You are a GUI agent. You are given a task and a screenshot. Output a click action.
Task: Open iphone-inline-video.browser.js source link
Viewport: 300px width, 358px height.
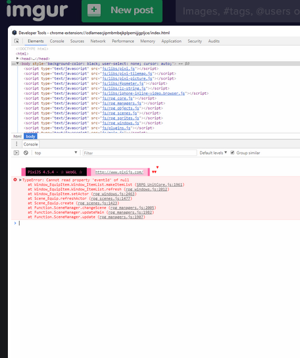point(143,93)
